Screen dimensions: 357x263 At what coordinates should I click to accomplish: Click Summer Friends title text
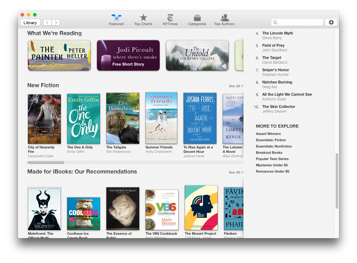(x=159, y=147)
